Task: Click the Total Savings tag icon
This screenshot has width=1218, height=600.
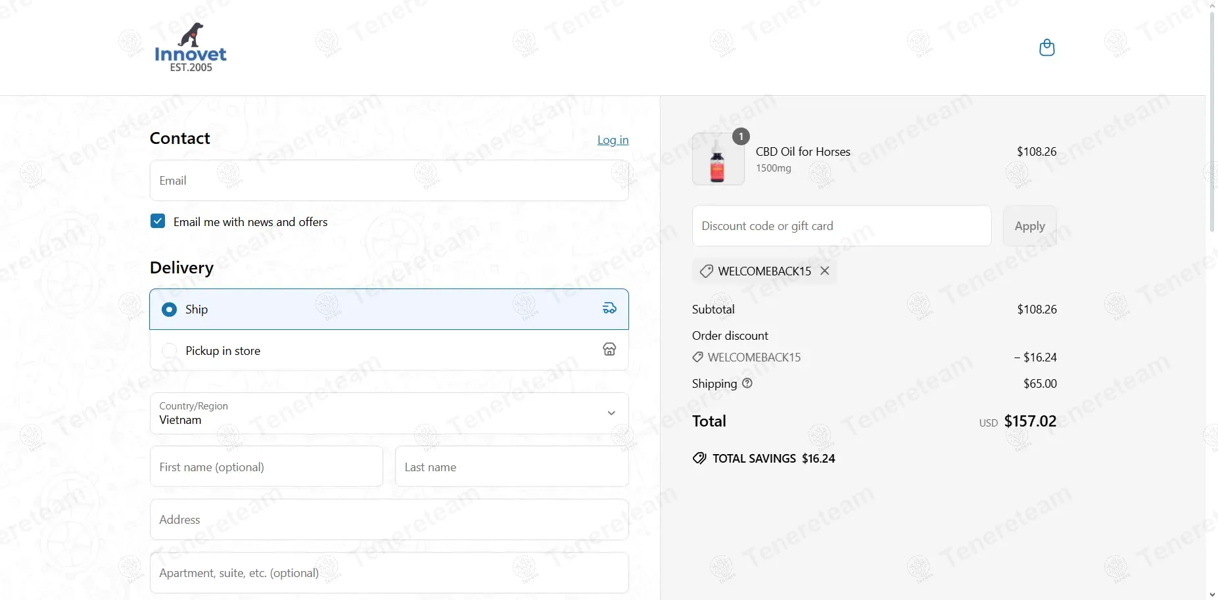Action: (699, 458)
